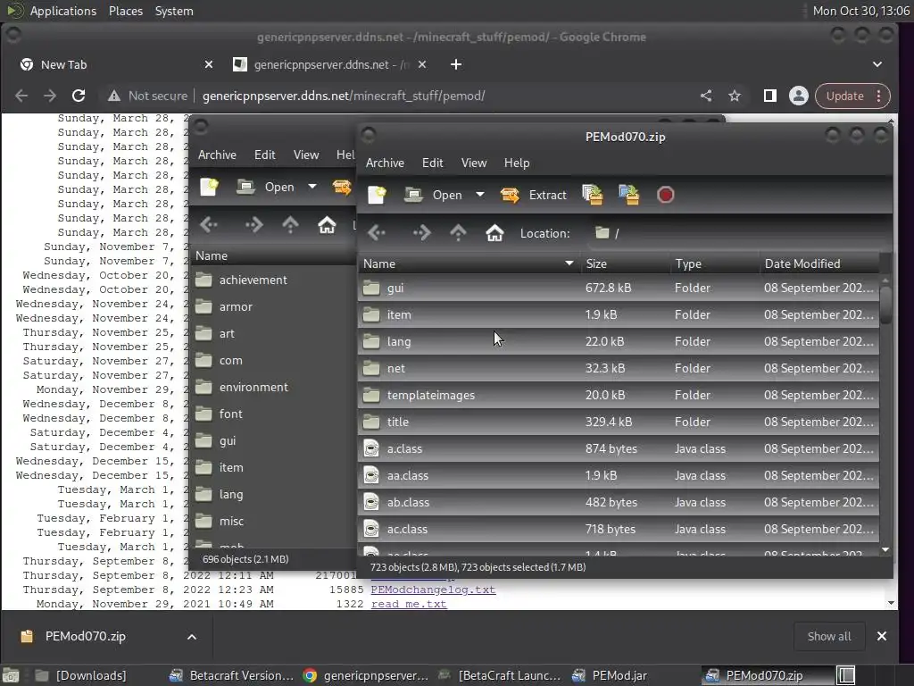Select the net folder row
This screenshot has width=914, height=686.
tap(618, 369)
